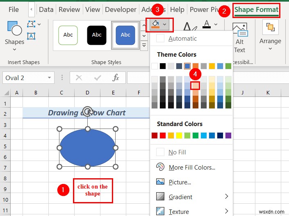The image size is (289, 216).
Task: Pick yellow from Standard Colors
Action: point(179,136)
